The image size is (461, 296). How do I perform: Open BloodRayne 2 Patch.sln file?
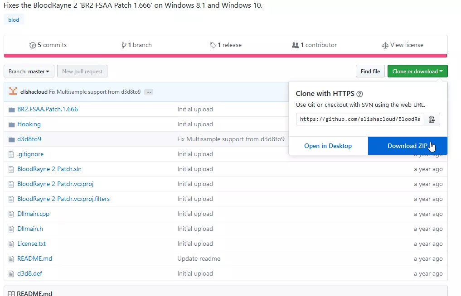[x=49, y=169]
